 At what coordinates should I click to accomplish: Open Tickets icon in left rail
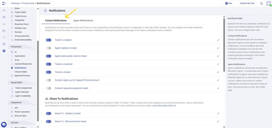[x=4, y=17]
